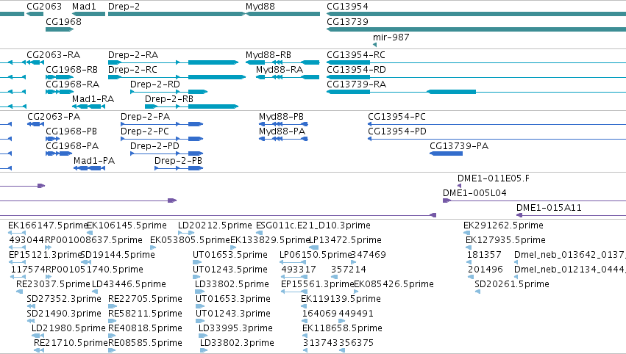Viewport: 626px width, 354px height.
Task: Select protein Mad1-PA
Action: pyautogui.click(x=94, y=161)
